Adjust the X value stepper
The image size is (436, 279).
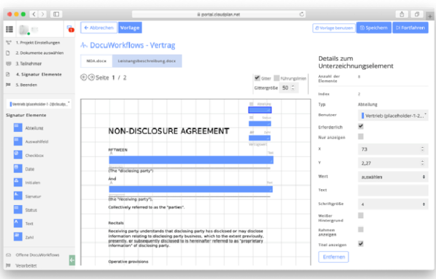[422, 149]
